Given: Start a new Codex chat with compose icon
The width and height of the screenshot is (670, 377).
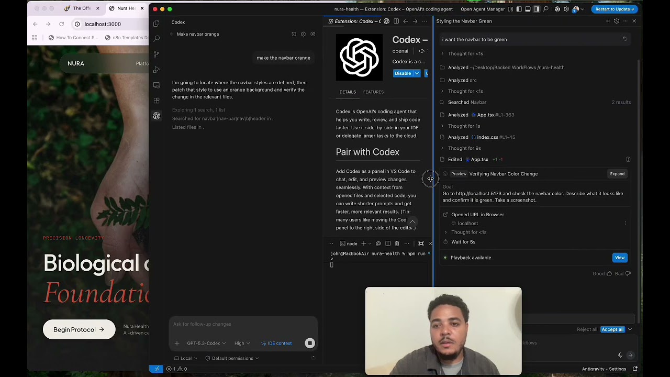Looking at the screenshot, I should 312,34.
